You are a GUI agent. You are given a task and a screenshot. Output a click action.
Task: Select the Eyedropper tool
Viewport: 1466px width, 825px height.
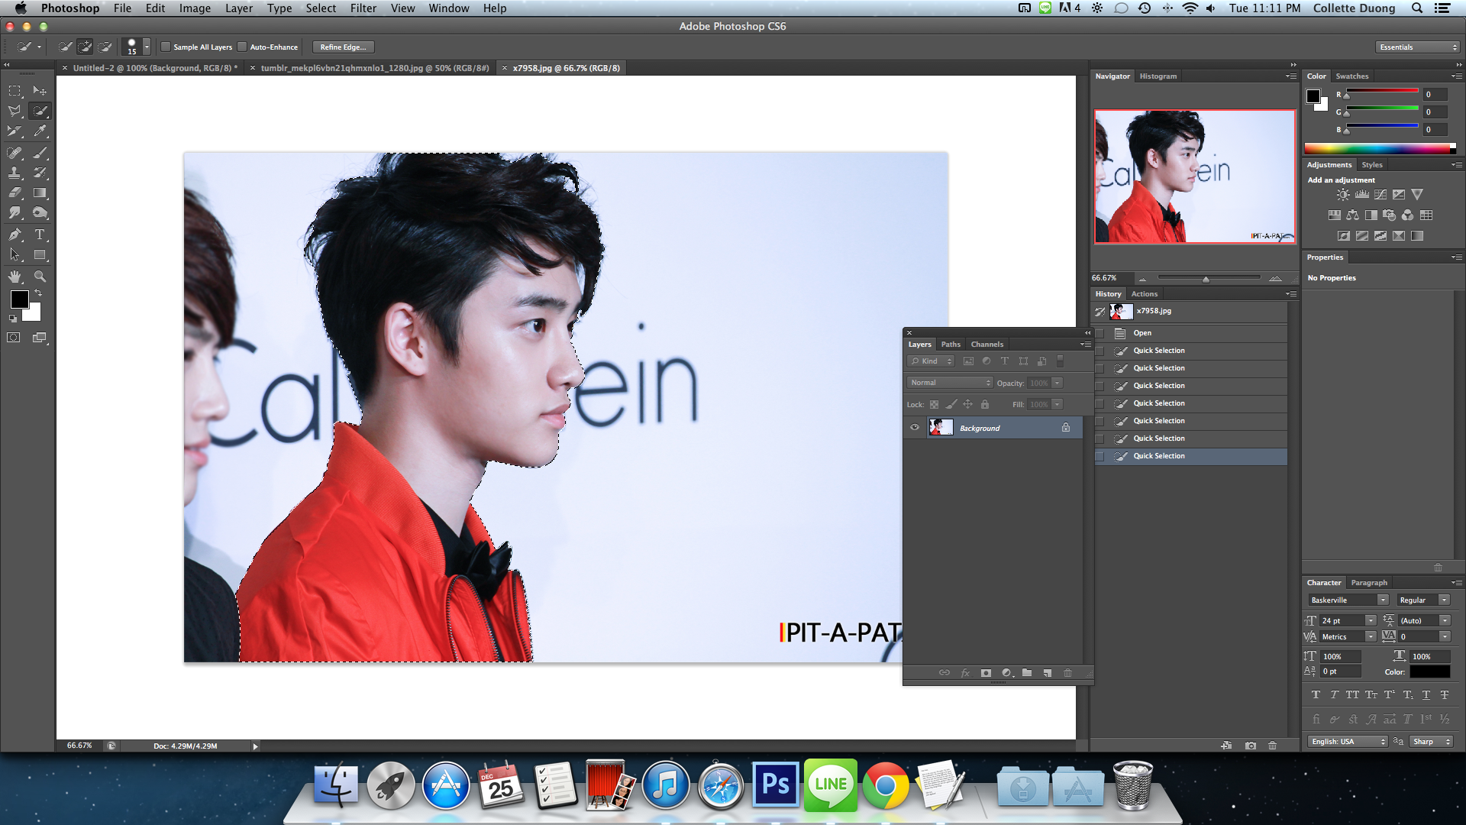(40, 131)
